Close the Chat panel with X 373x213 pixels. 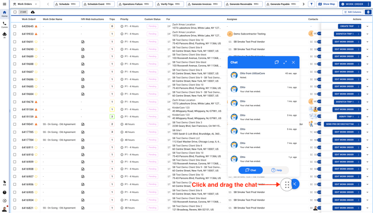tap(293, 62)
